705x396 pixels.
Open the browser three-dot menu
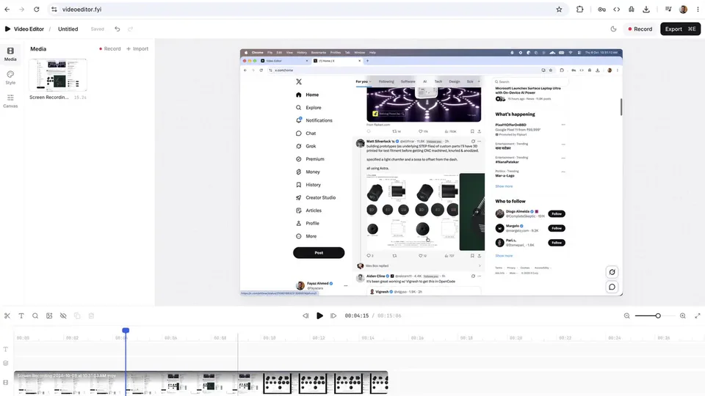pos(698,9)
